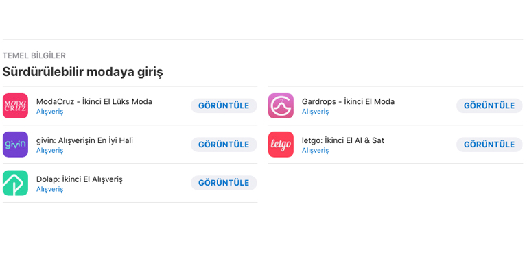Open the givin purple app icon
This screenshot has width=527, height=263.
(16, 145)
